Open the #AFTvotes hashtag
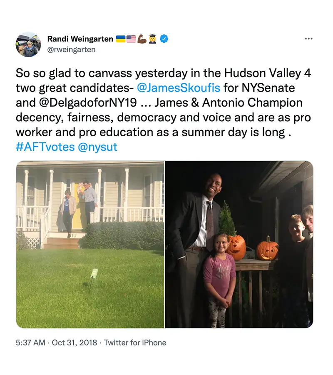The height and width of the screenshot is (375, 333). (45, 147)
